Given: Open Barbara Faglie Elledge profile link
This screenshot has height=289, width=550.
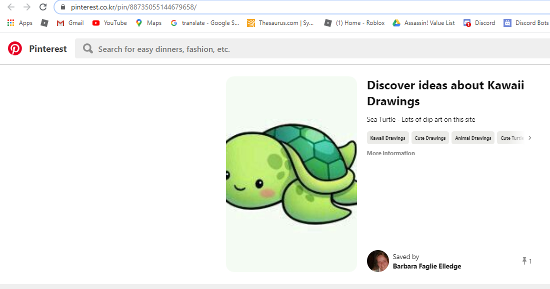Looking at the screenshot, I should (x=427, y=266).
